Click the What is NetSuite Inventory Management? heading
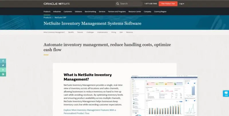This screenshot has width=229, height=116. click(88, 77)
